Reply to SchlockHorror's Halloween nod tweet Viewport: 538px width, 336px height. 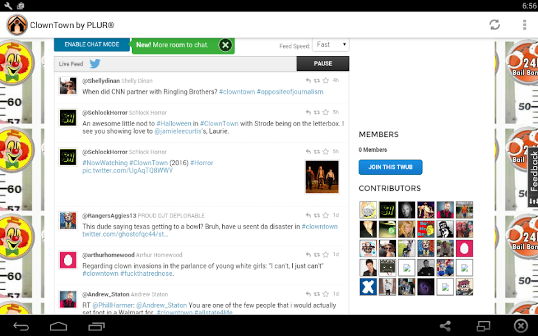tap(308, 112)
